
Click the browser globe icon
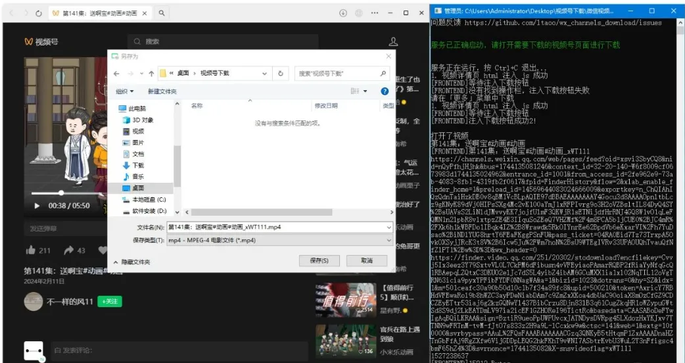pos(359,13)
